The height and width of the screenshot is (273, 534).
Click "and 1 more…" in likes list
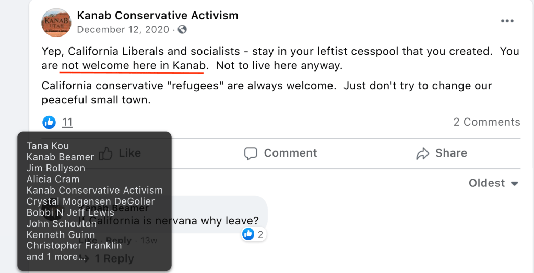(56, 256)
